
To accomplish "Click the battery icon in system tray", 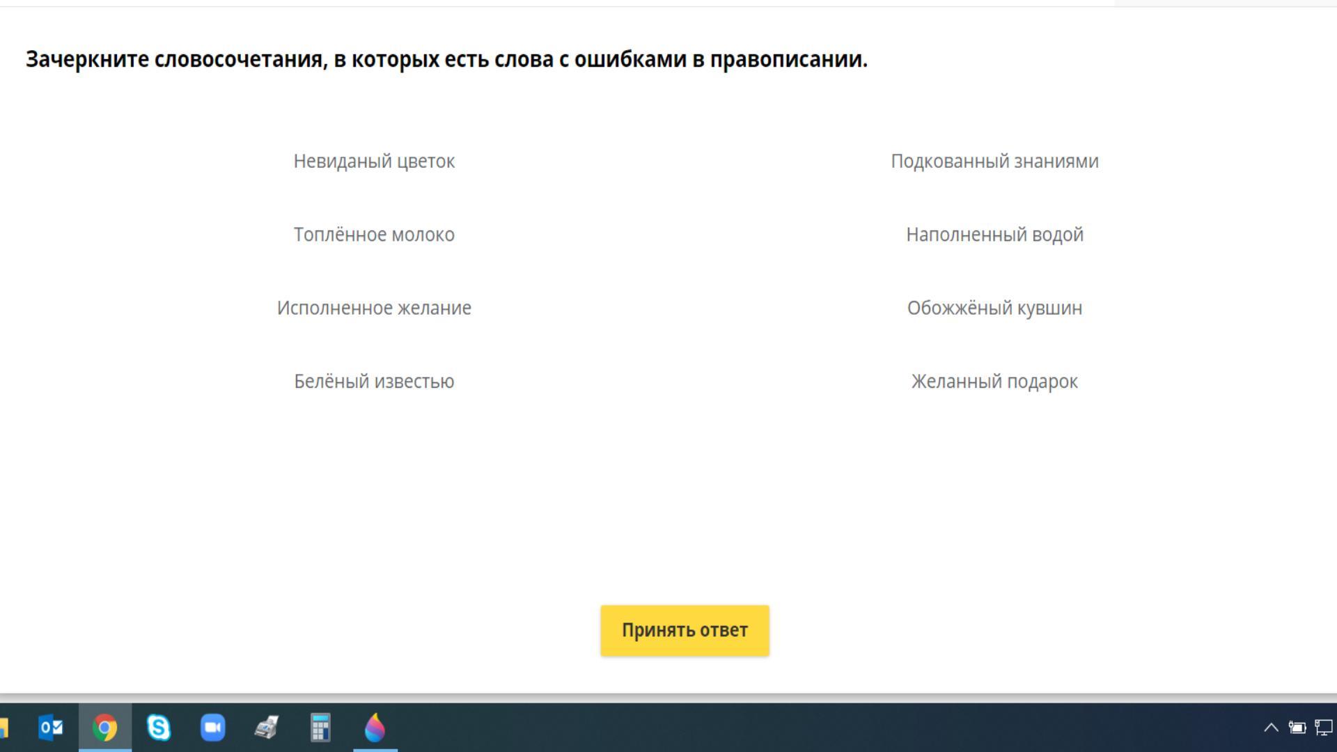I will [x=1297, y=728].
